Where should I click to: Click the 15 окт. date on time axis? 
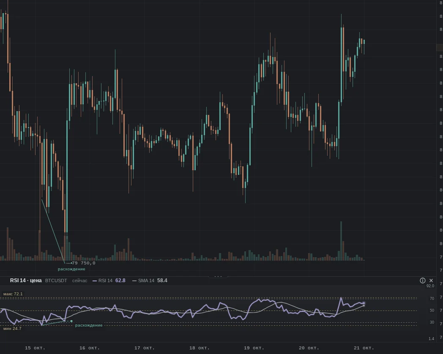[35, 348]
